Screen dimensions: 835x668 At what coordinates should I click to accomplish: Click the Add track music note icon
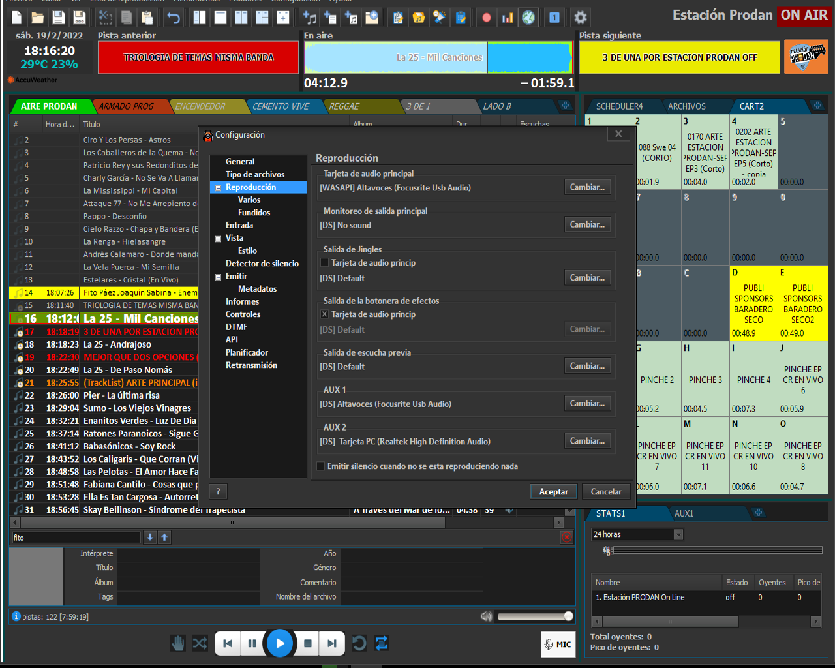tap(309, 18)
